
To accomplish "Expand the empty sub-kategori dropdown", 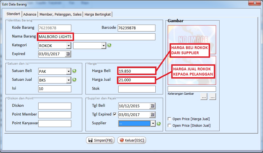I will coord(104,46).
